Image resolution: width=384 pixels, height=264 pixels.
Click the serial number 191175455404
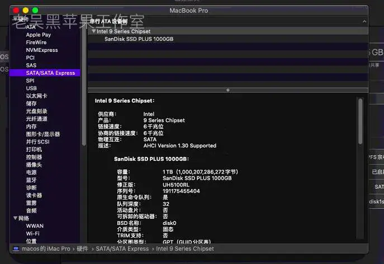(181, 191)
